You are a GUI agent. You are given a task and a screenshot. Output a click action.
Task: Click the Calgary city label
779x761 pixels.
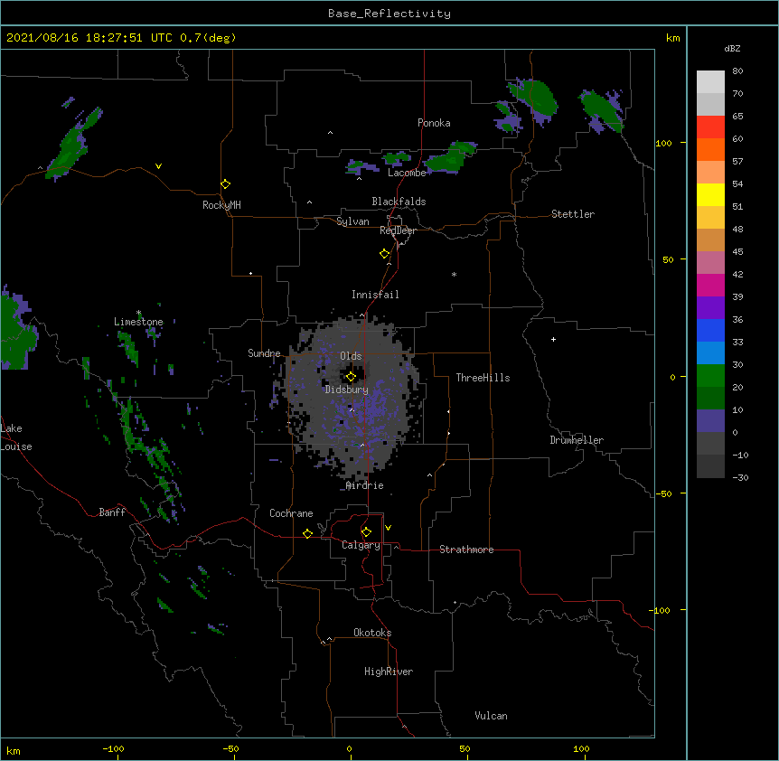361,545
